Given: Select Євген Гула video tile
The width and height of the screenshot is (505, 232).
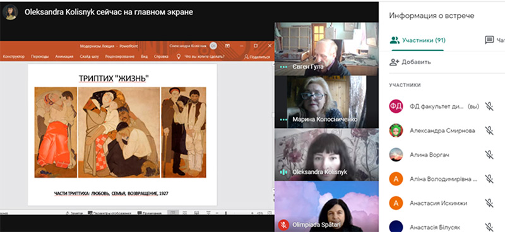Looking at the screenshot, I should 326,49.
